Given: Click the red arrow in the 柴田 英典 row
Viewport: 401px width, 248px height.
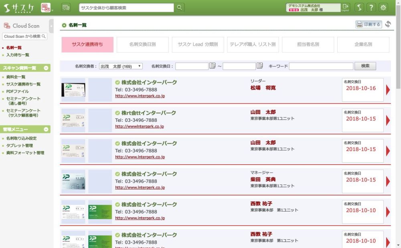Looking at the screenshot, I should [388, 181].
